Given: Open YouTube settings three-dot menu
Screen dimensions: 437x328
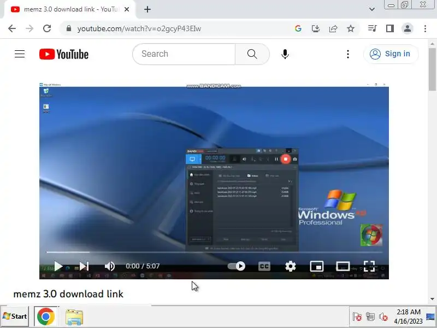Looking at the screenshot, I should pyautogui.click(x=348, y=54).
